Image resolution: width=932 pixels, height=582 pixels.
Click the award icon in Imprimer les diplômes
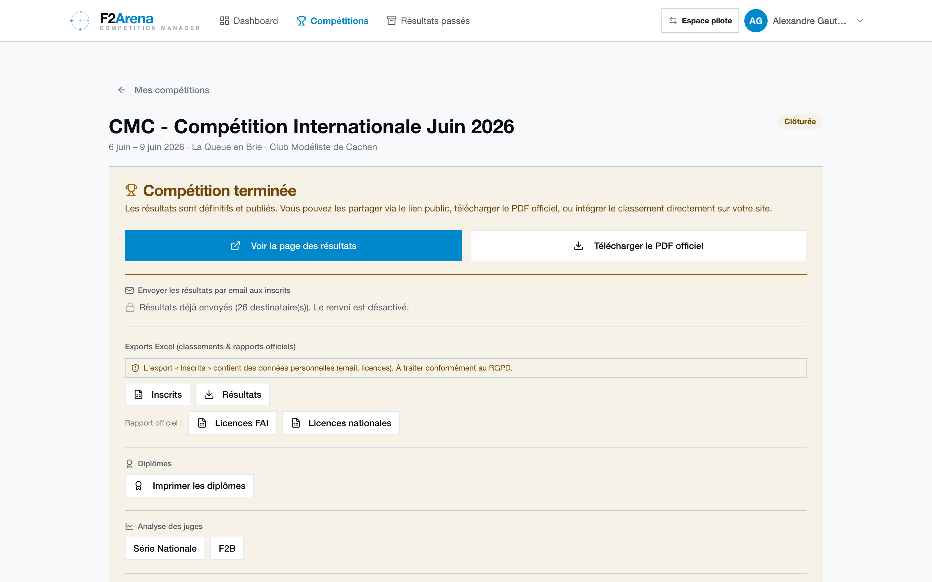[x=139, y=486]
